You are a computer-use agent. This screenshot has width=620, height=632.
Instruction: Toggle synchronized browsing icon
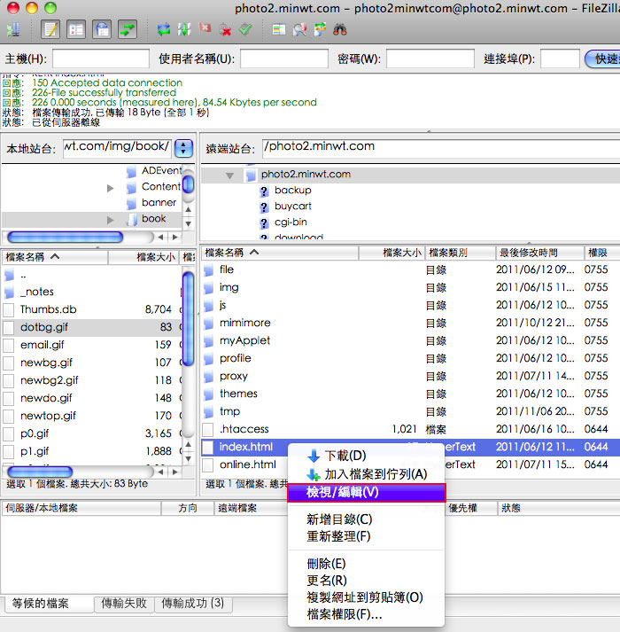point(320,29)
